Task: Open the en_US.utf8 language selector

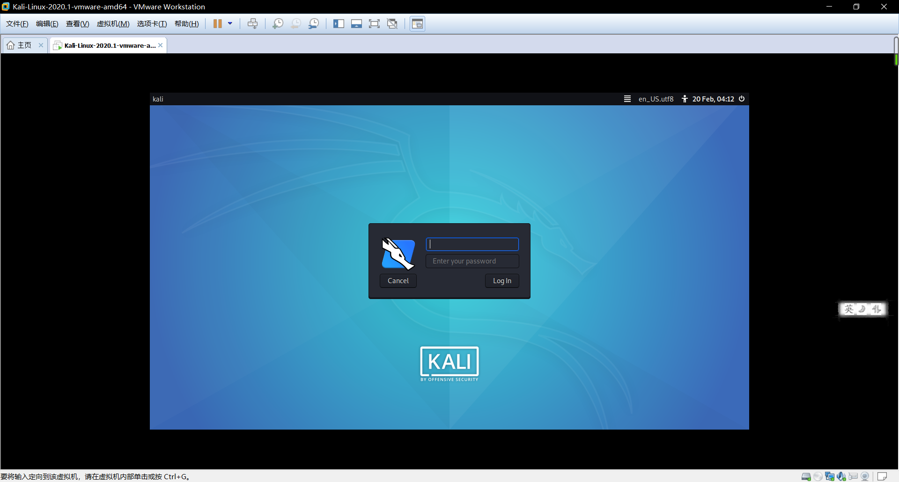Action: [x=656, y=99]
